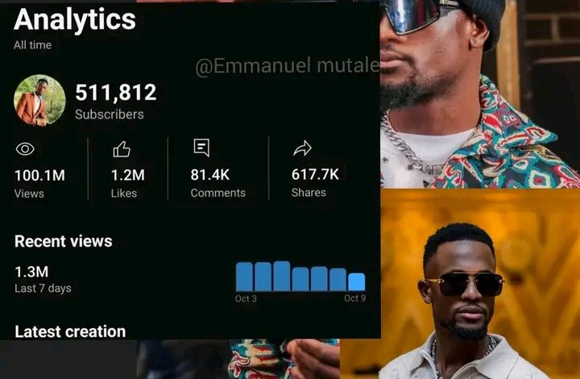Open the circular profile picture avatar
This screenshot has width=580, height=379.
tap(39, 100)
